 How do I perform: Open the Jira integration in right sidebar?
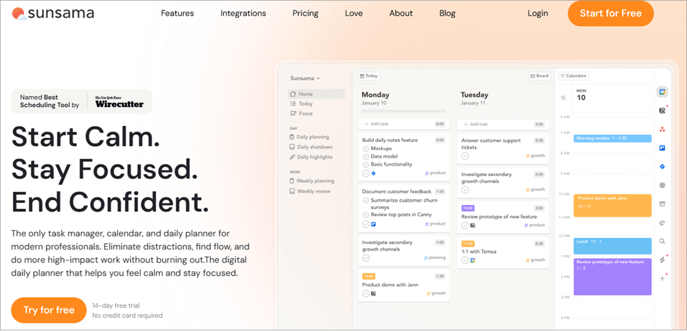[662, 167]
